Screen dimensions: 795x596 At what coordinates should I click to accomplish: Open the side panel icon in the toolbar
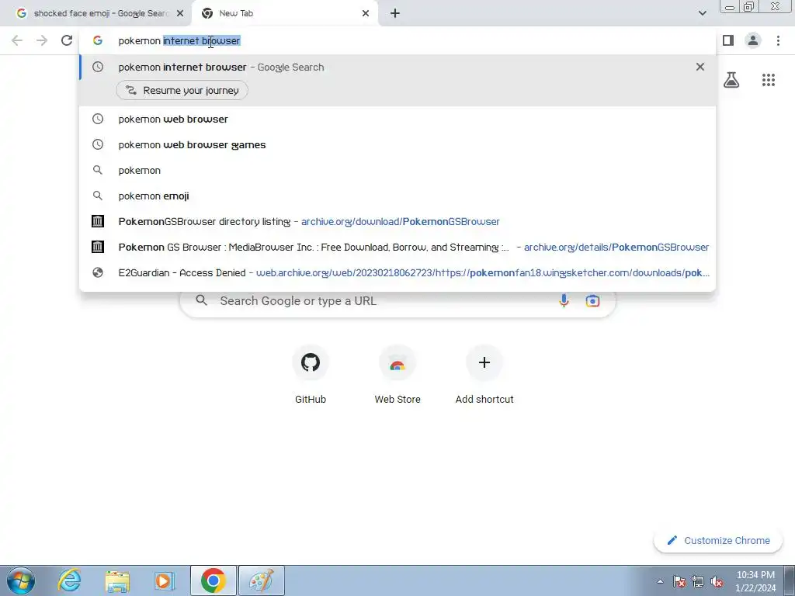[x=728, y=40]
